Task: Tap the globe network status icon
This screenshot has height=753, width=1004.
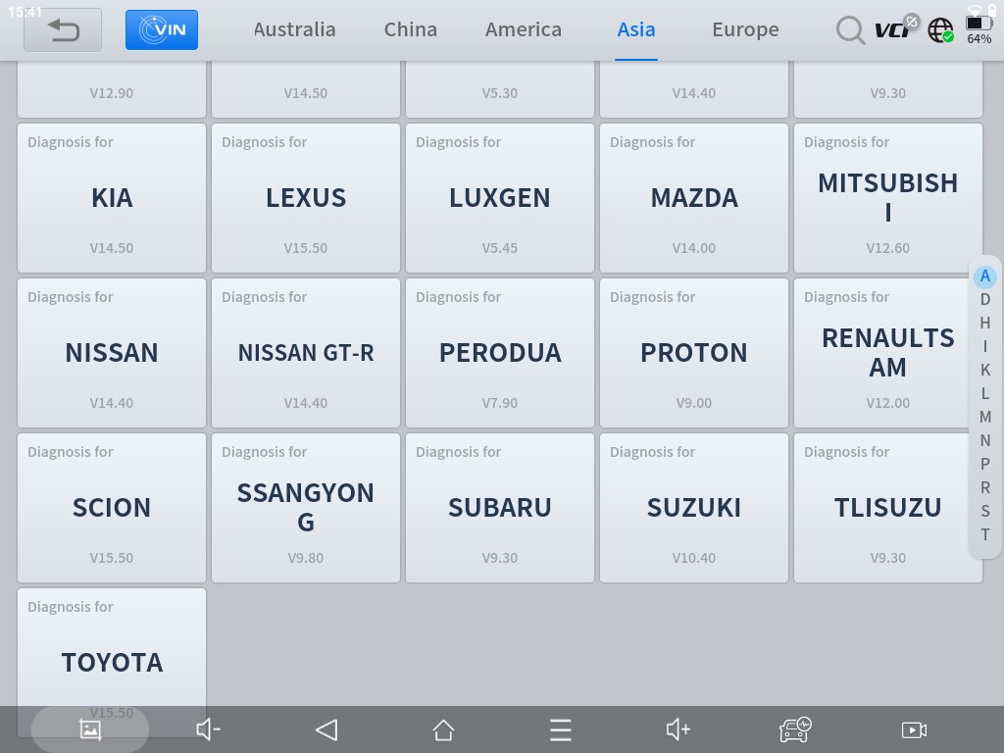Action: pos(940,30)
